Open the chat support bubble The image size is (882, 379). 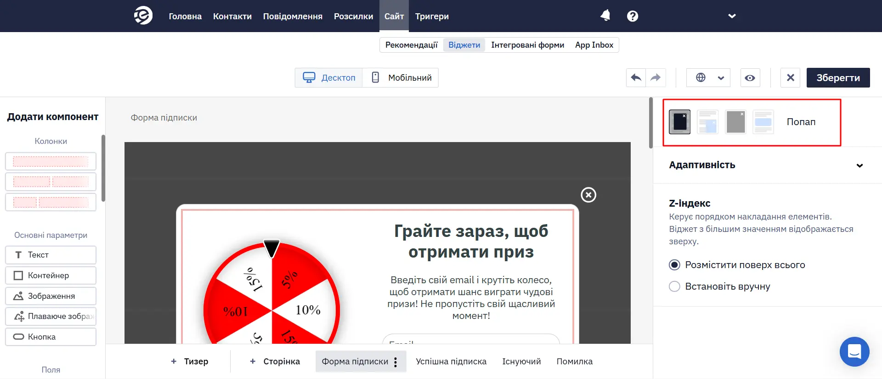(x=854, y=352)
